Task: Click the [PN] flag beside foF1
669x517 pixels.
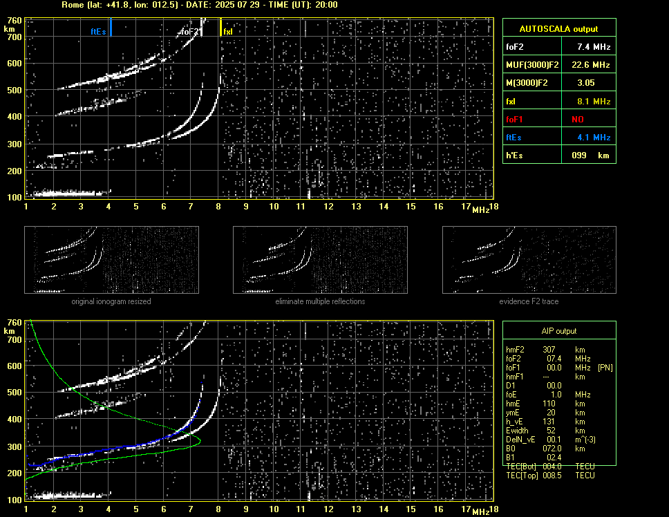Action: pyautogui.click(x=605, y=368)
